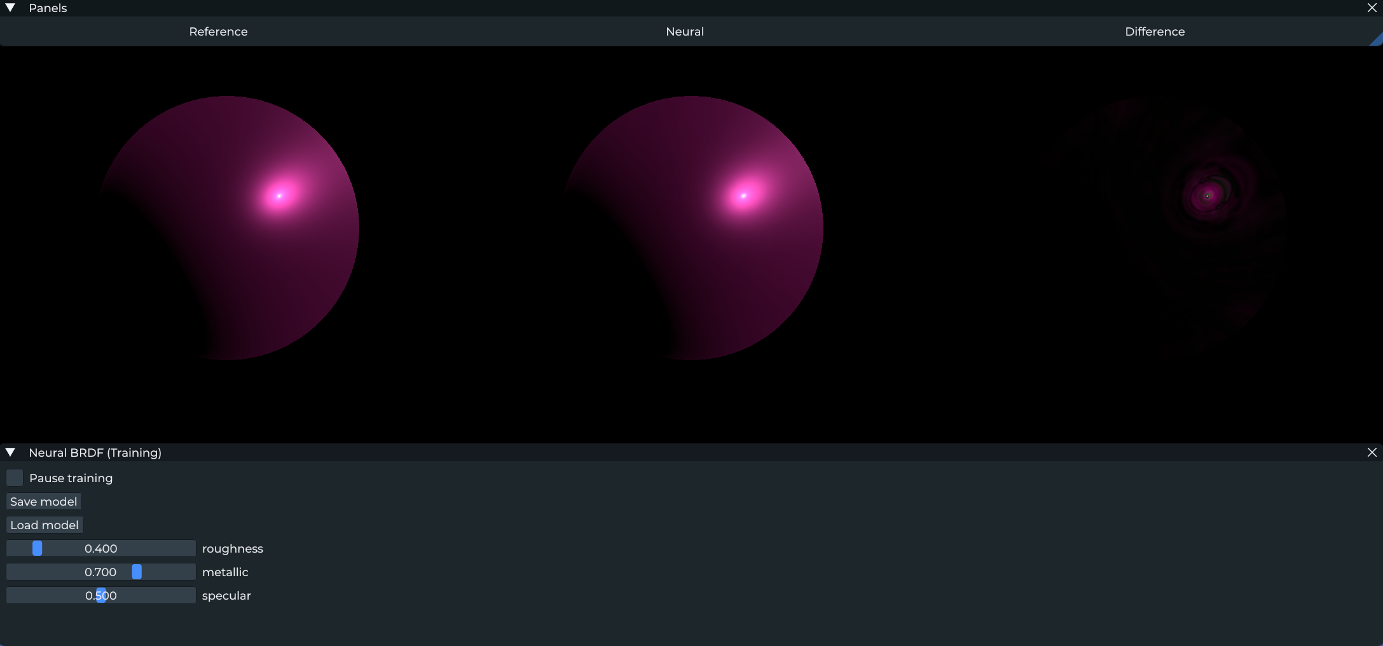Click the Panels title text
This screenshot has width=1383, height=646.
(49, 8)
